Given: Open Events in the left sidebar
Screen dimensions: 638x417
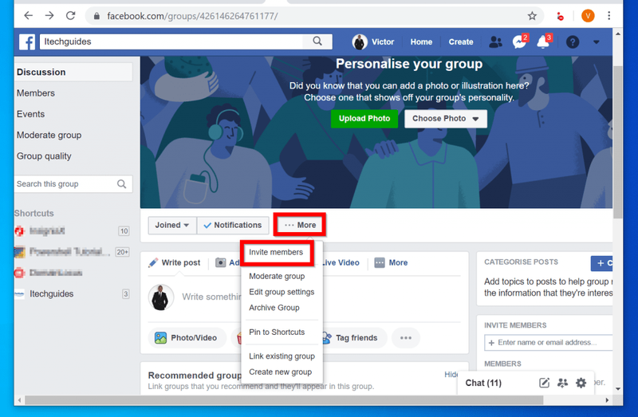Looking at the screenshot, I should (x=30, y=114).
